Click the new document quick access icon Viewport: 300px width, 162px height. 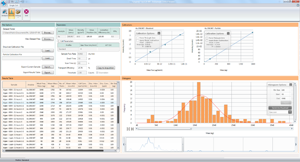[9, 2]
